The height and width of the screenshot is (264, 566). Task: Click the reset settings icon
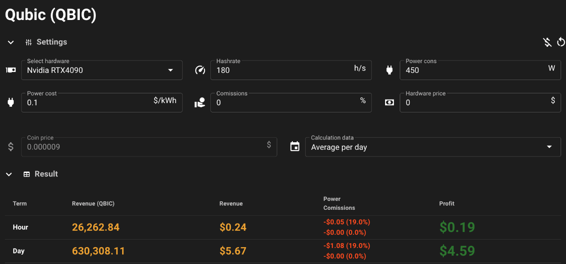(561, 42)
